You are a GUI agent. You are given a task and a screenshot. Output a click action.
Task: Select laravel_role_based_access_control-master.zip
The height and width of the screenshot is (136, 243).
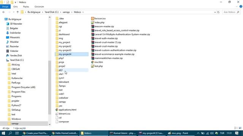(115, 31)
